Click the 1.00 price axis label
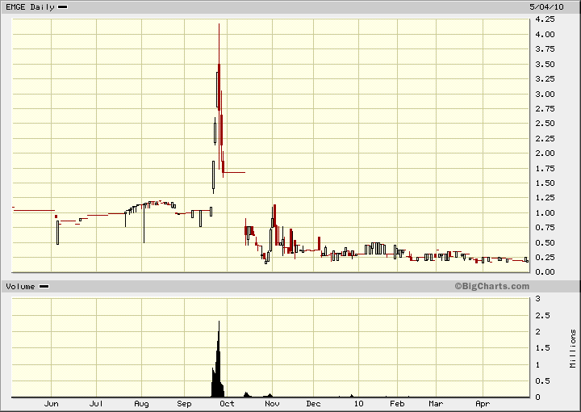 point(546,213)
